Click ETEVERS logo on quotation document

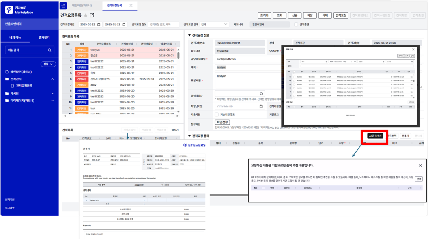pos(194,145)
